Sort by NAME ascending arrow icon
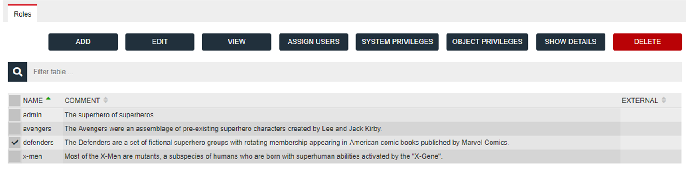The width and height of the screenshot is (688, 169). pos(48,99)
